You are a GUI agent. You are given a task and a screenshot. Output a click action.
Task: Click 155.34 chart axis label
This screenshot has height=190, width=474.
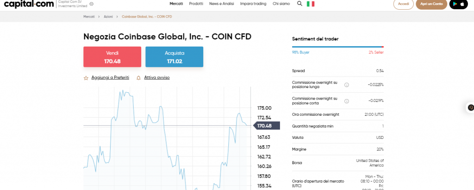click(264, 186)
